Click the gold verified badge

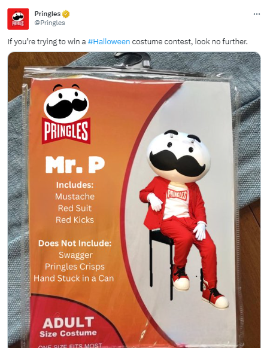66,14
